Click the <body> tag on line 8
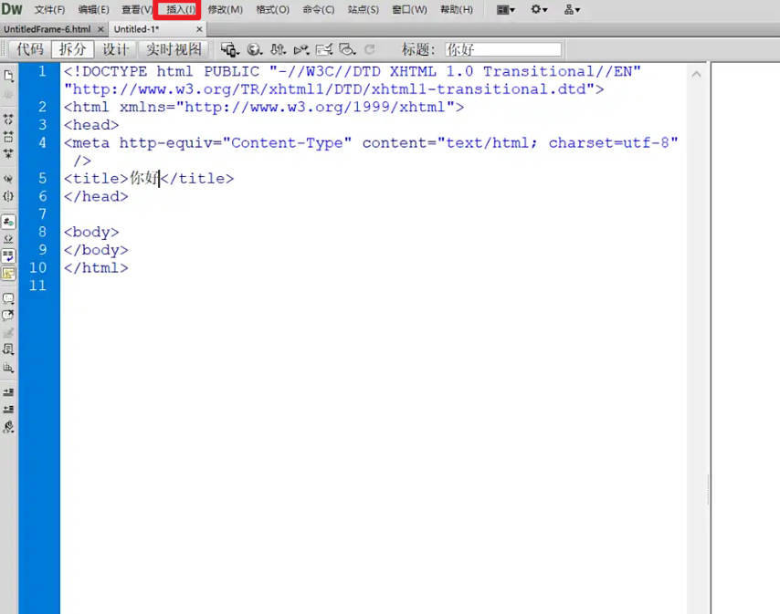The width and height of the screenshot is (780, 614). (91, 232)
